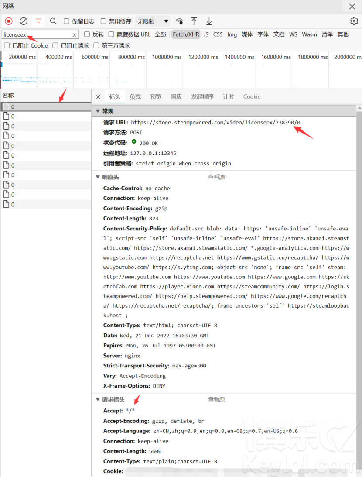Clear the network log
362x477 pixels.
[24, 21]
